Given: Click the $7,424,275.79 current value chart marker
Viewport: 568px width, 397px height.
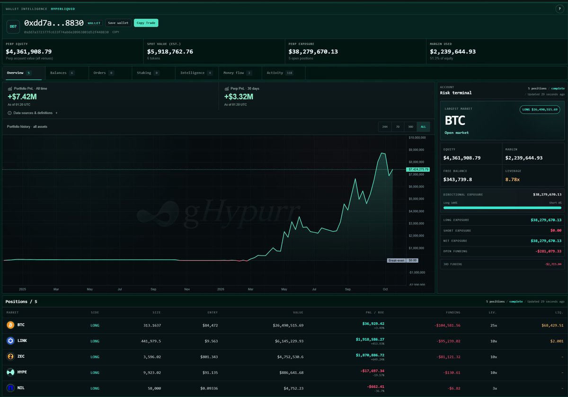Looking at the screenshot, I should [x=417, y=169].
